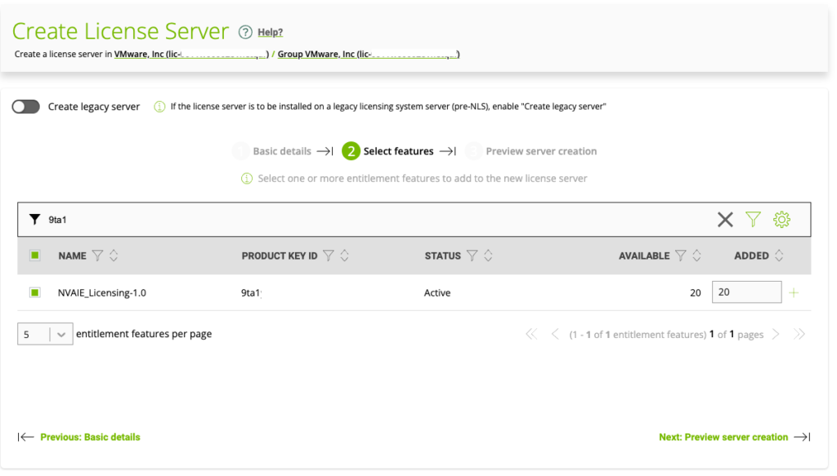The width and height of the screenshot is (837, 476).
Task: Click the Available column filter icon
Action: click(x=681, y=256)
